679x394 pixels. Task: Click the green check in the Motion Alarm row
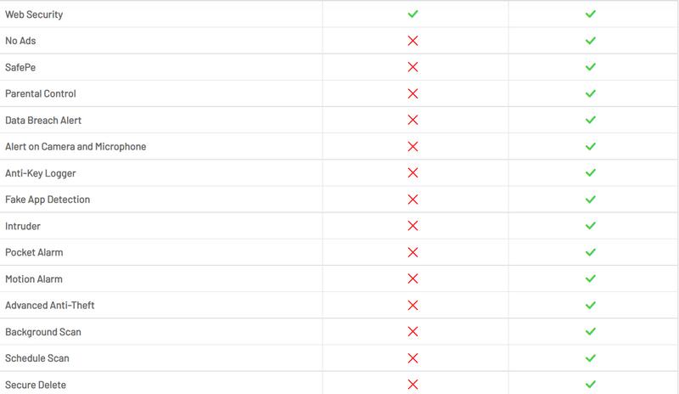(x=591, y=279)
